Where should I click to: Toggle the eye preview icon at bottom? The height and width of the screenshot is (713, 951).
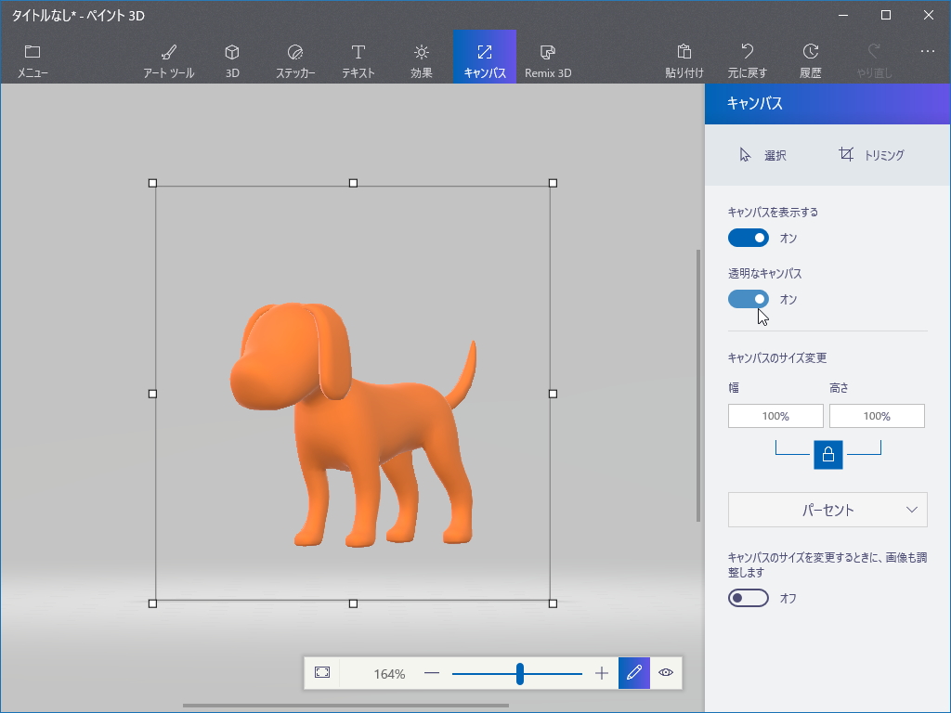[x=666, y=673]
